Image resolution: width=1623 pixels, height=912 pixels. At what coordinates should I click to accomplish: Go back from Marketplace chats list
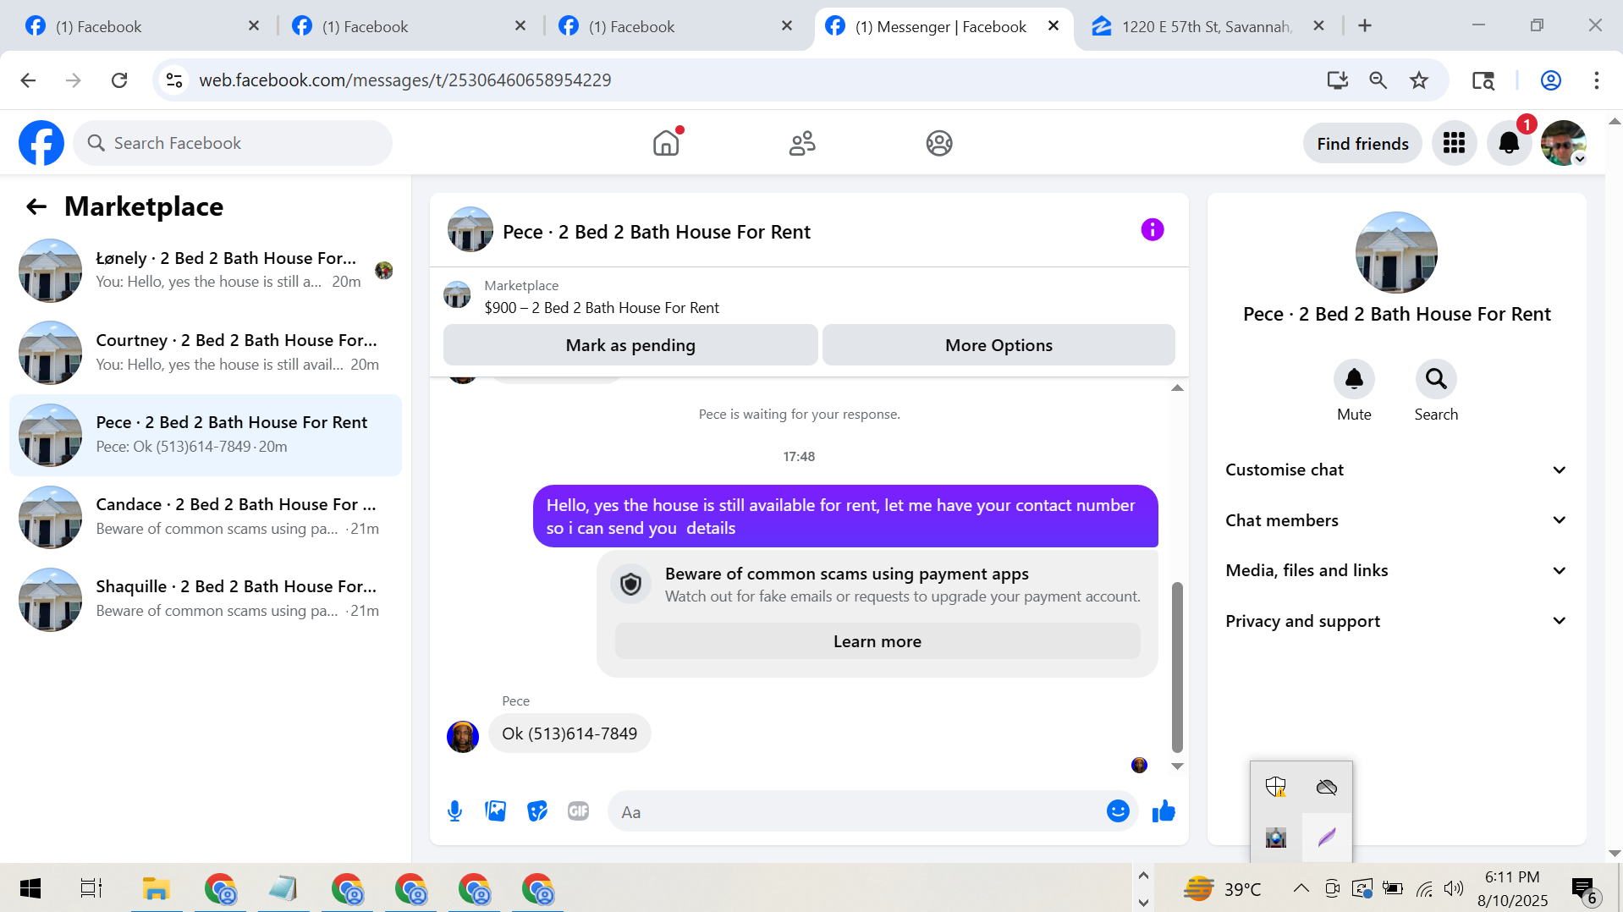[36, 206]
